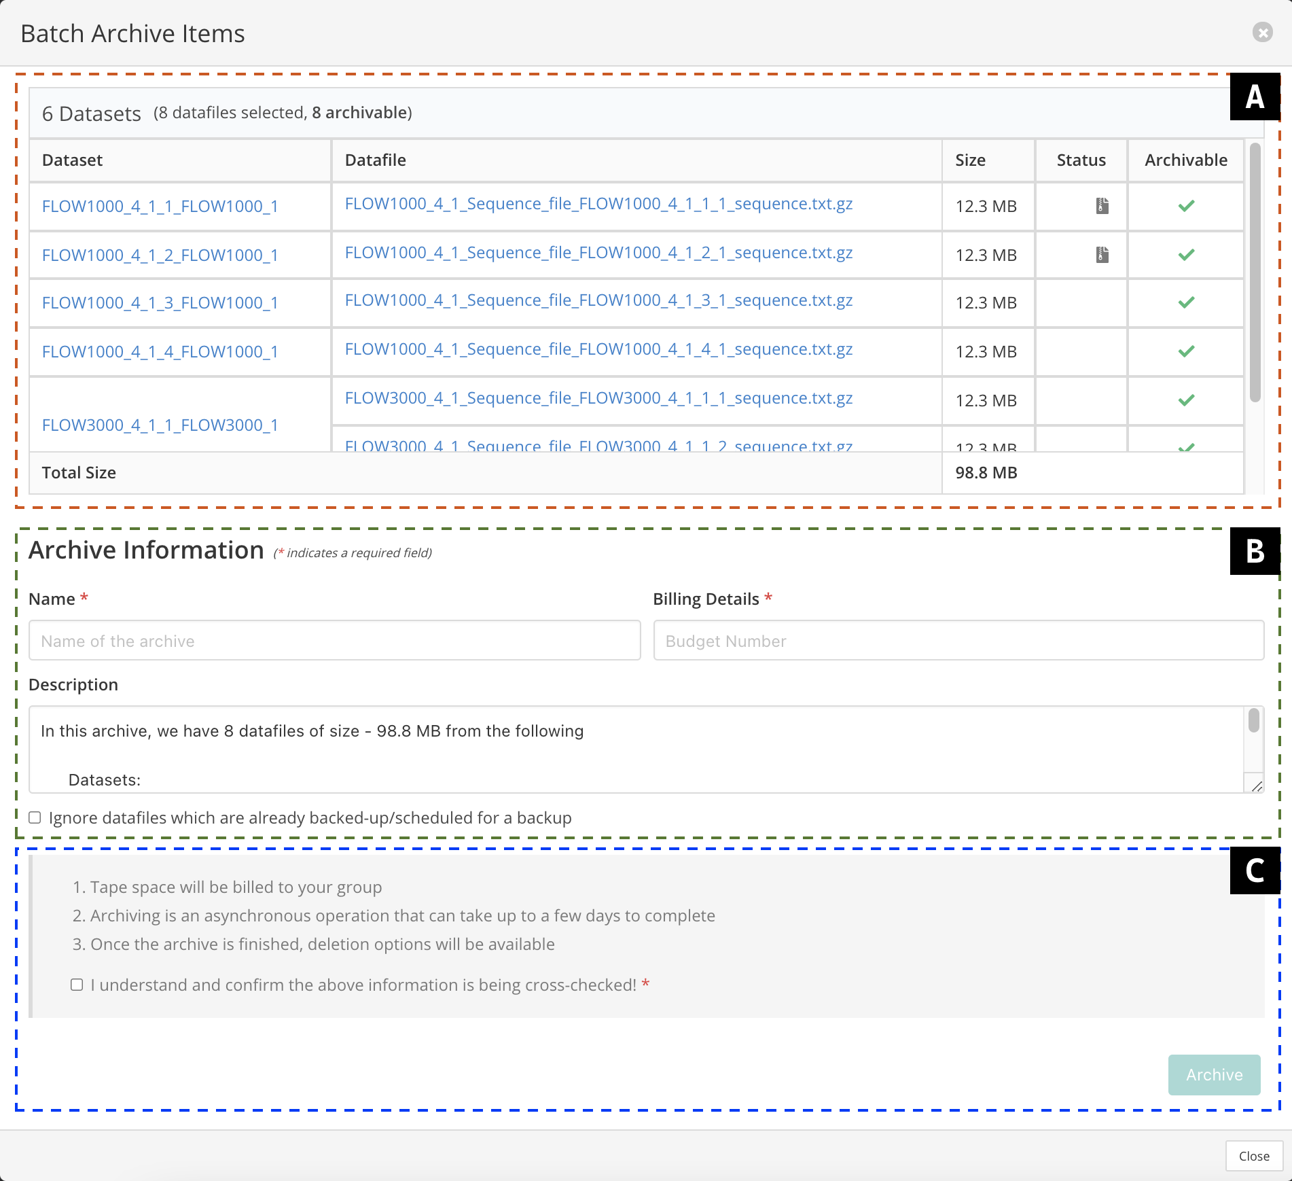Click 'Tape space will be billed' note
Screen dimensions: 1292x1181
click(236, 887)
